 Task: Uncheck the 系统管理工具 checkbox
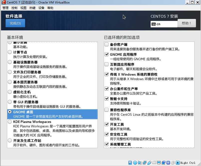[106, 144]
